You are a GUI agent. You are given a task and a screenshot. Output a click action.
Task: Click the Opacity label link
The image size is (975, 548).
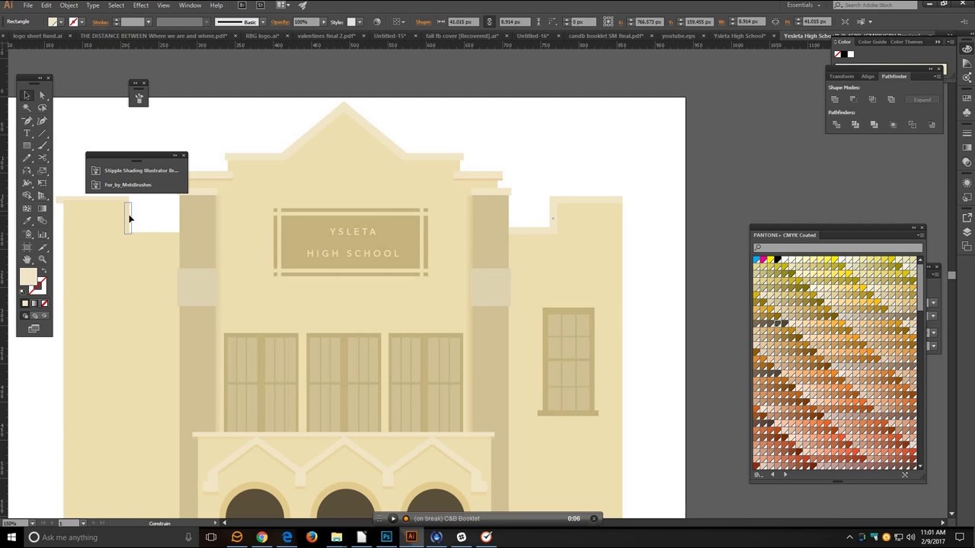pyautogui.click(x=280, y=21)
